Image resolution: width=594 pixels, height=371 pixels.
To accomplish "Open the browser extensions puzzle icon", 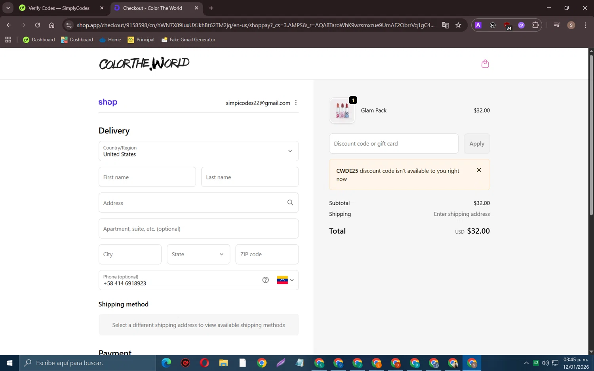I will pos(535,25).
